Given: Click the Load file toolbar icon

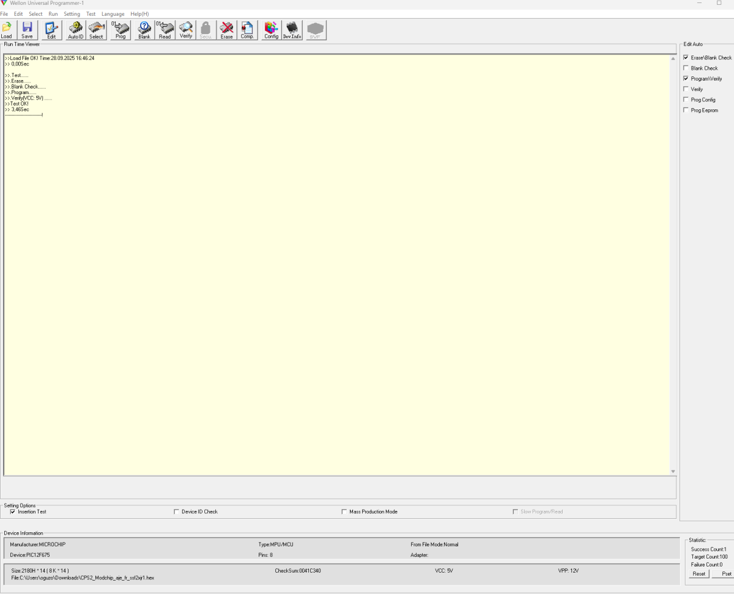Looking at the screenshot, I should tap(7, 30).
